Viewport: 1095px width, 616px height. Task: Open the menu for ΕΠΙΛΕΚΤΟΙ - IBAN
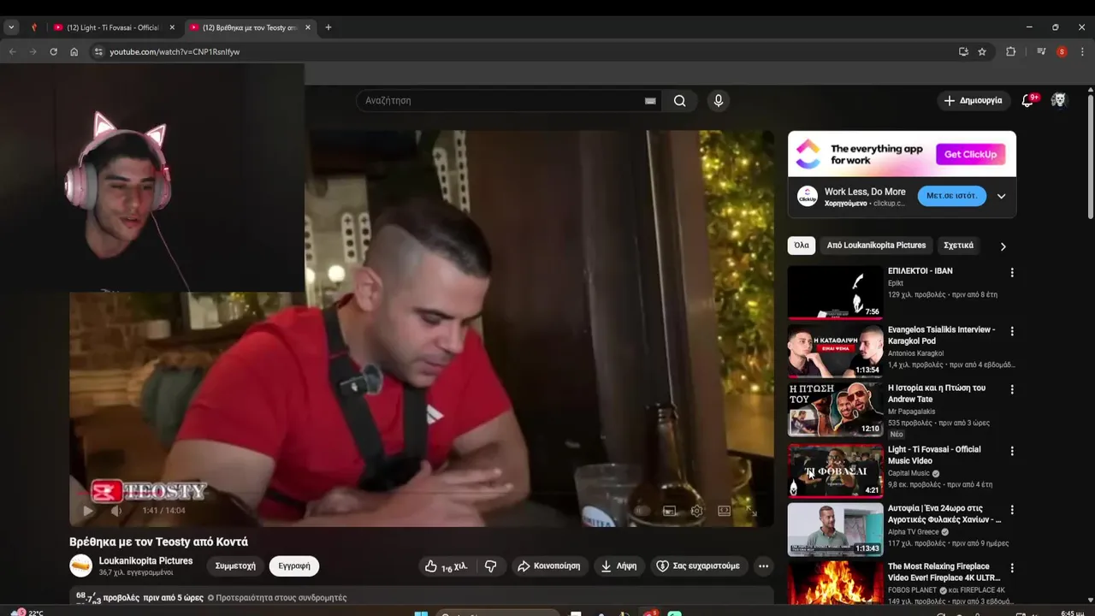click(x=1012, y=273)
